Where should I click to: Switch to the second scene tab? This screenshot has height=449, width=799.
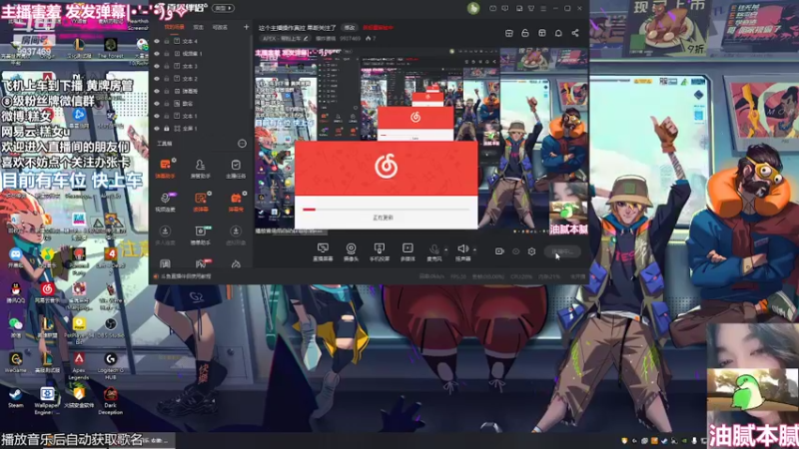click(x=198, y=27)
